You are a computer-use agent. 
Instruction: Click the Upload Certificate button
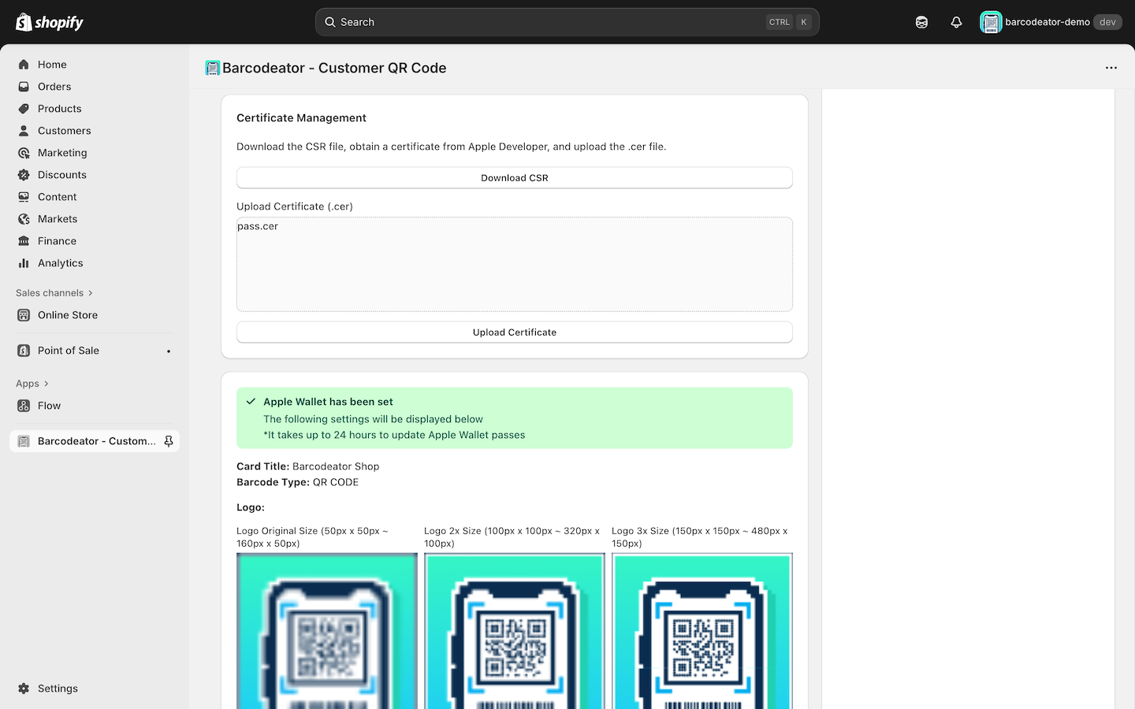514,332
